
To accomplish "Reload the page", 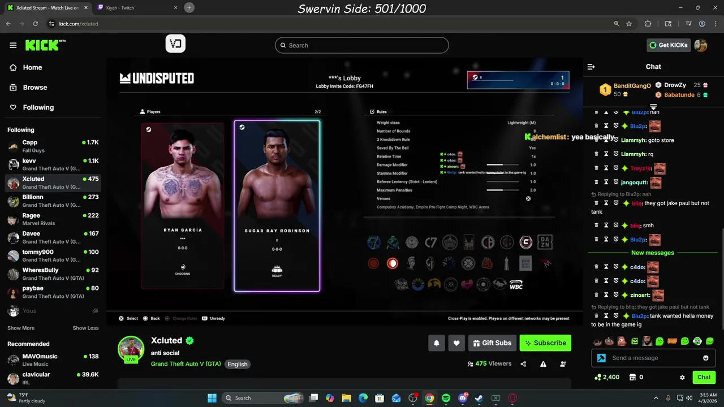I will click(35, 24).
